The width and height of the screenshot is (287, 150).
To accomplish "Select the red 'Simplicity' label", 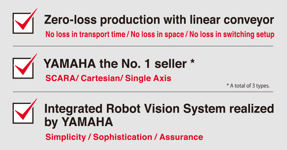I will (65, 137).
